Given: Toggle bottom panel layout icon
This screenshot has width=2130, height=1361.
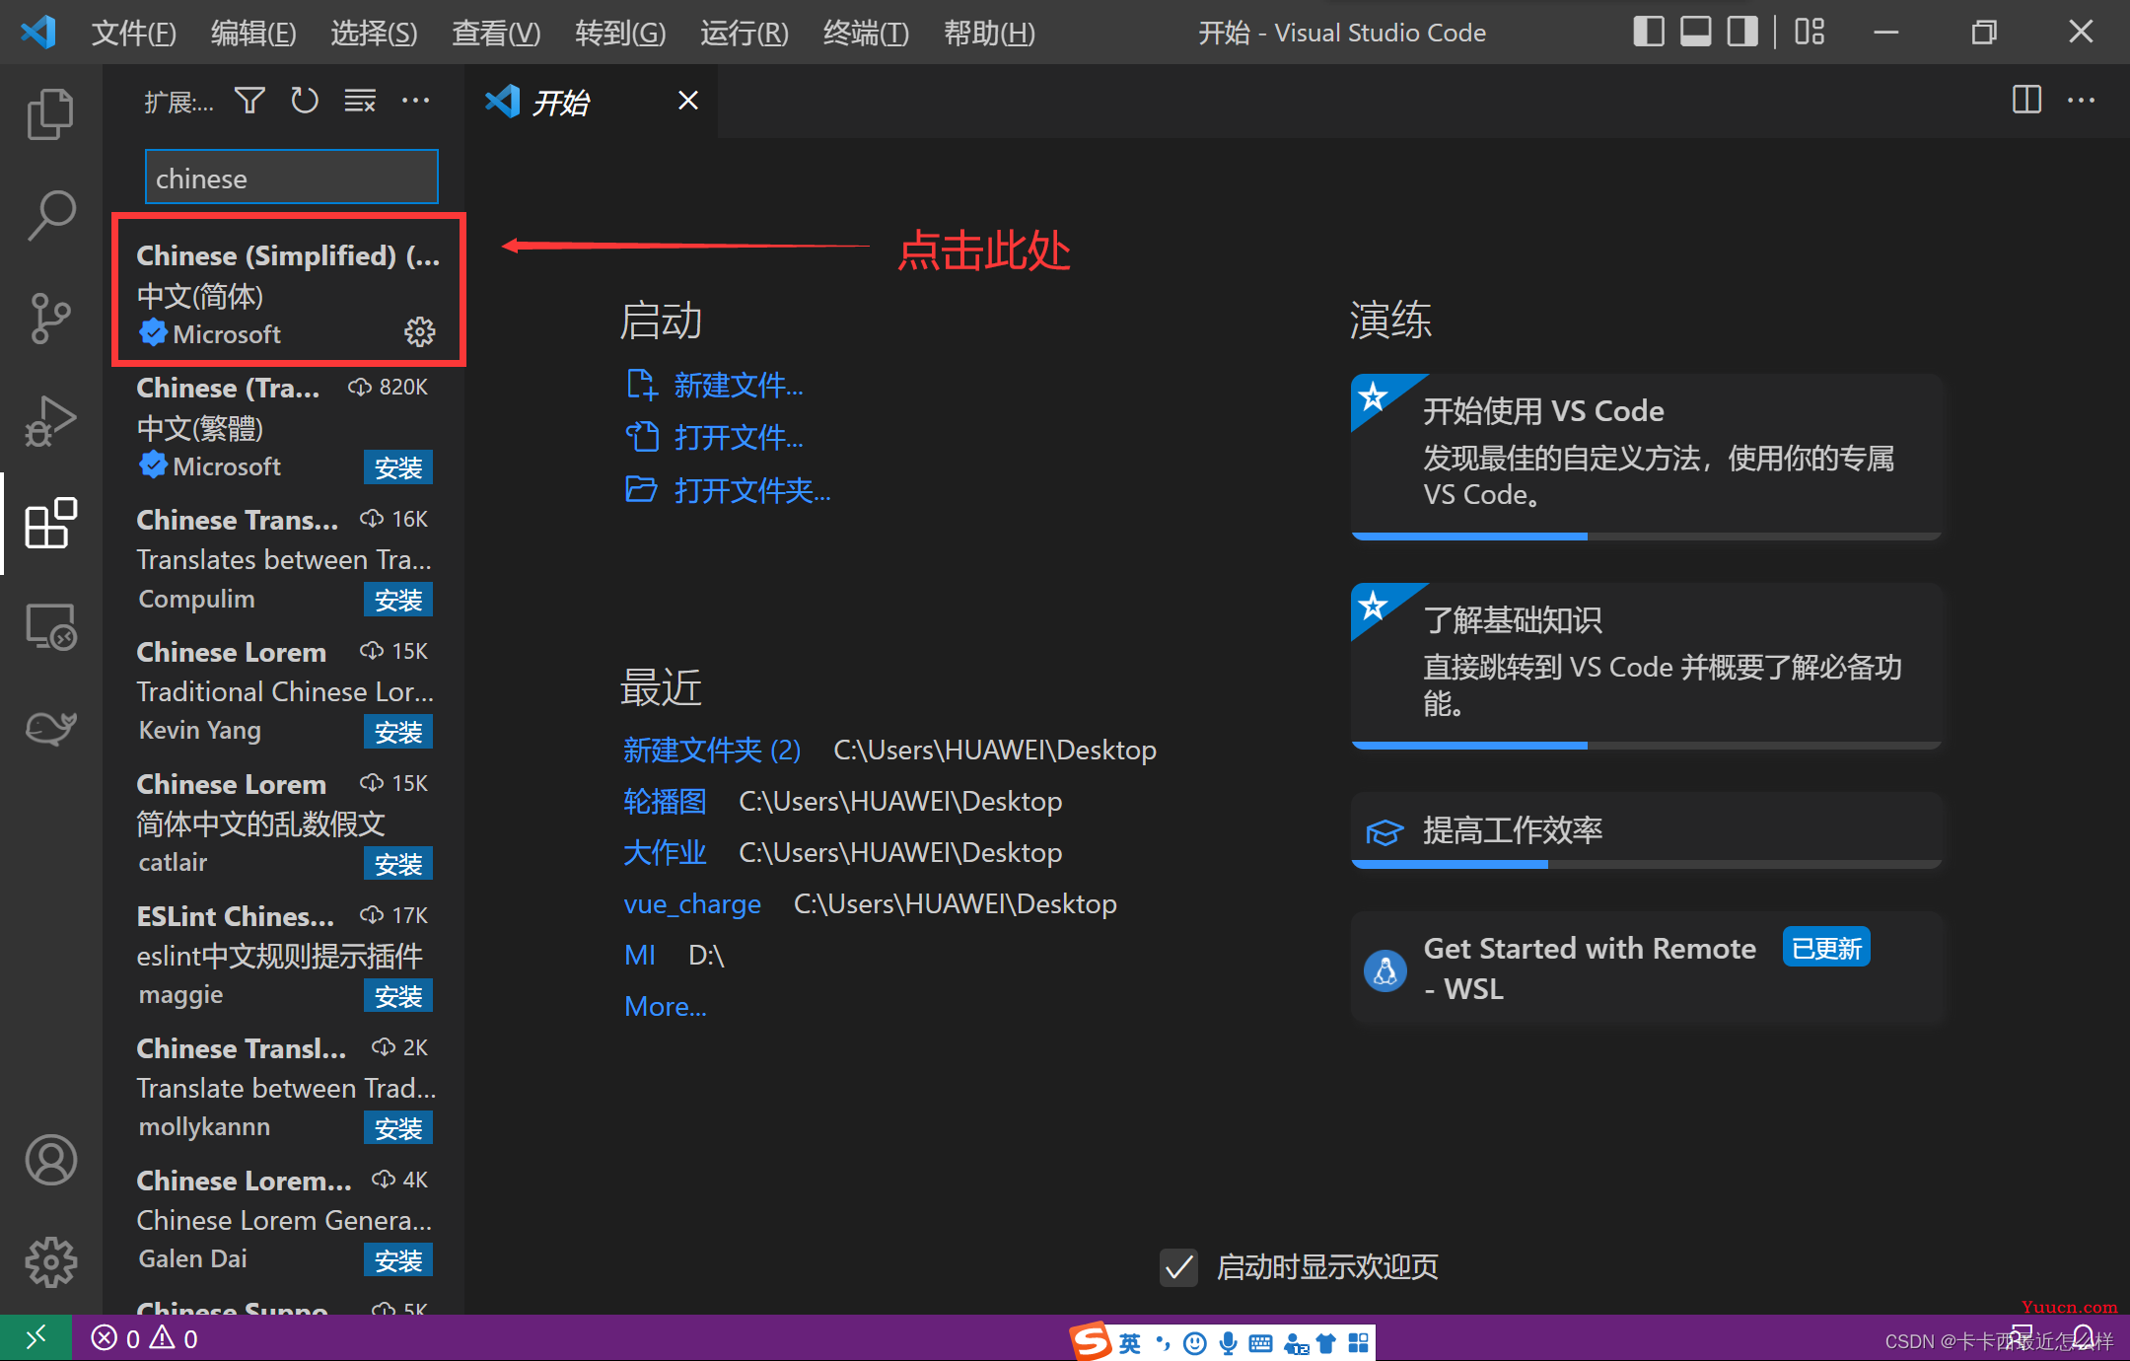Looking at the screenshot, I should (1696, 32).
